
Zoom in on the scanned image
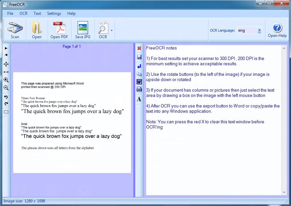[x=6, y=80]
